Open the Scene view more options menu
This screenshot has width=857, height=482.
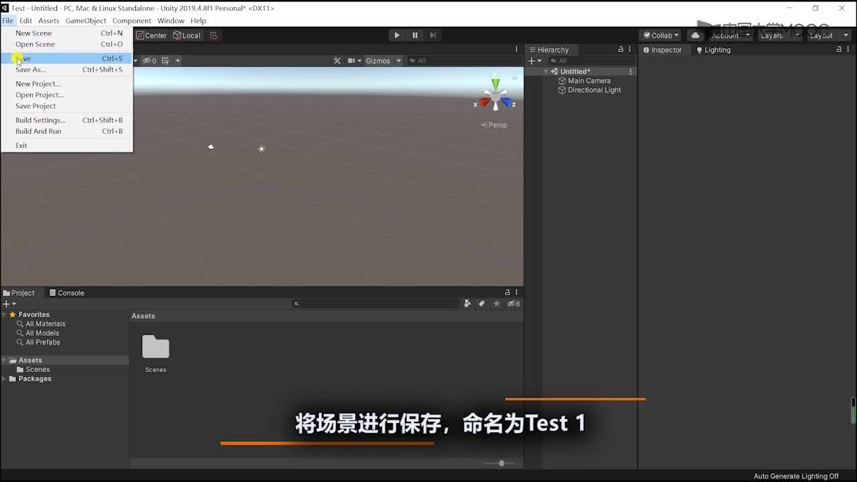516,50
